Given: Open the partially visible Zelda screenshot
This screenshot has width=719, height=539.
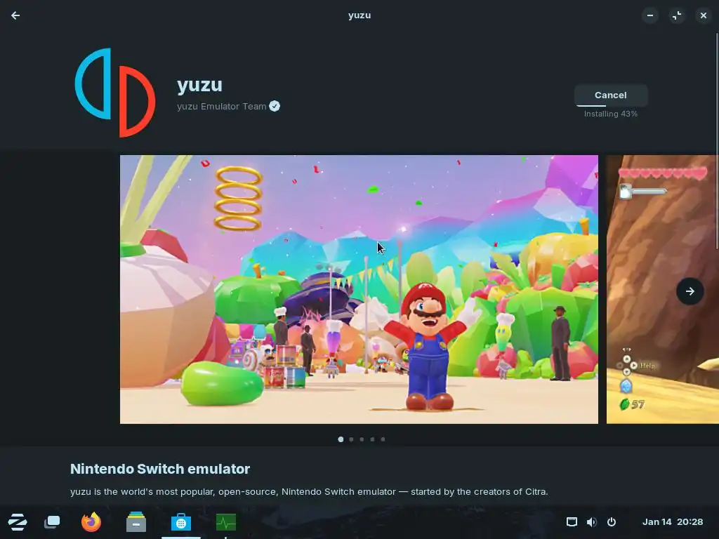Looking at the screenshot, I should tap(662, 289).
